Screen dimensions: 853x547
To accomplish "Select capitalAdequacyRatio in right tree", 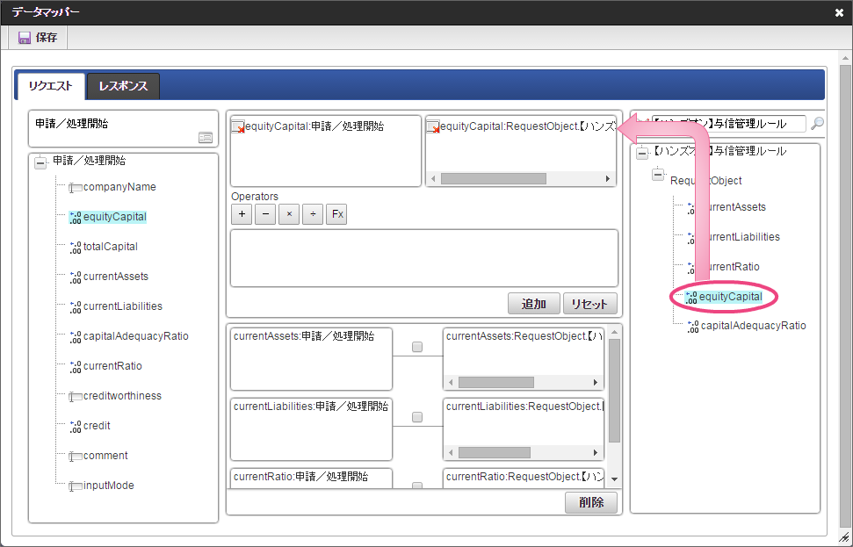I will (754, 326).
